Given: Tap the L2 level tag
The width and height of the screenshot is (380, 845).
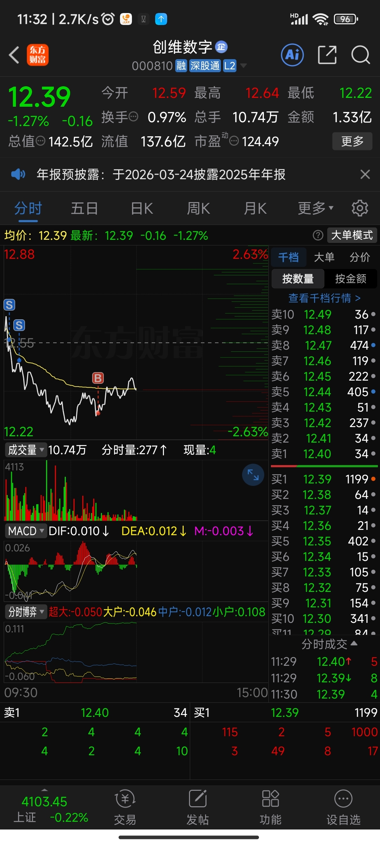Looking at the screenshot, I should (230, 66).
